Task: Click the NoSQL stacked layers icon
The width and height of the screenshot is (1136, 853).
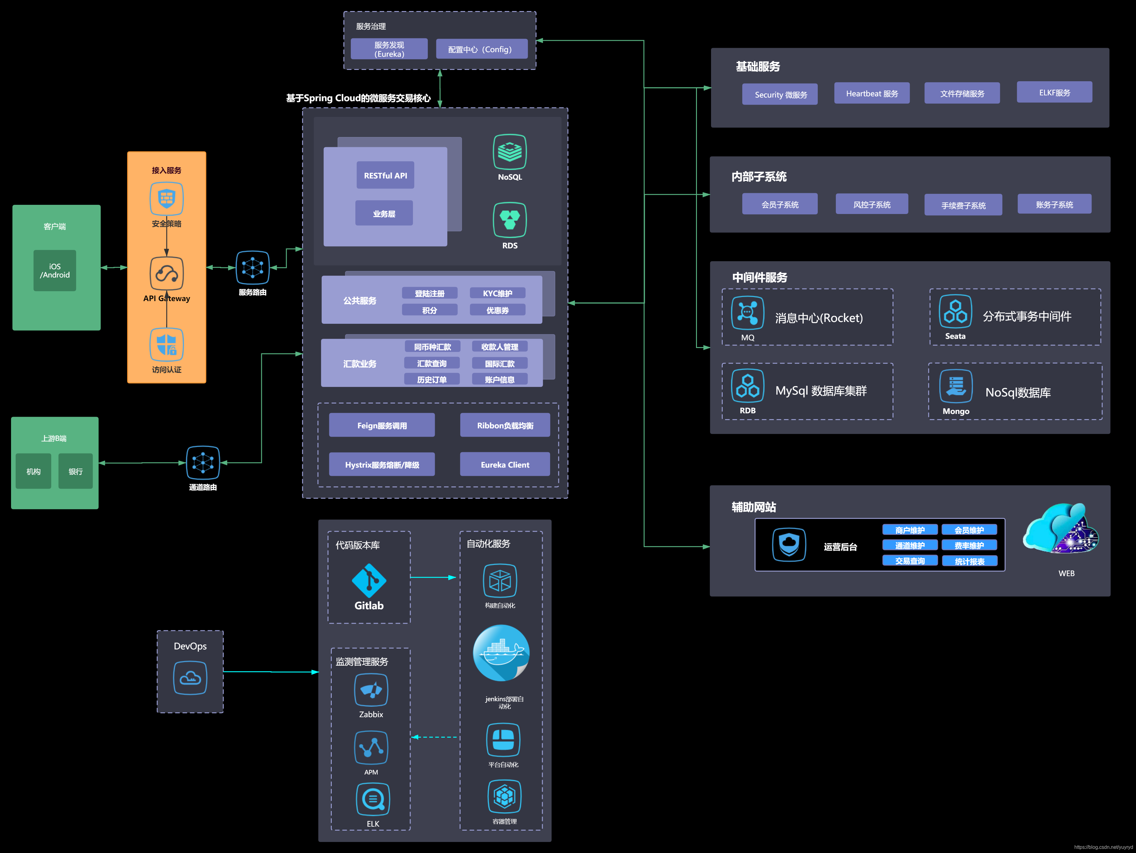Action: (510, 152)
